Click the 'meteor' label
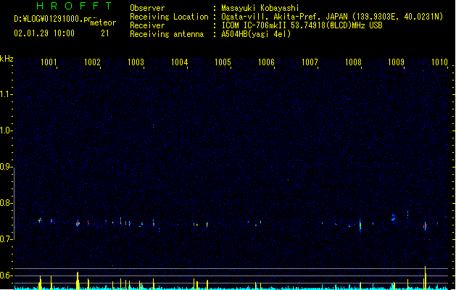This screenshot has height=290, width=456. [103, 22]
